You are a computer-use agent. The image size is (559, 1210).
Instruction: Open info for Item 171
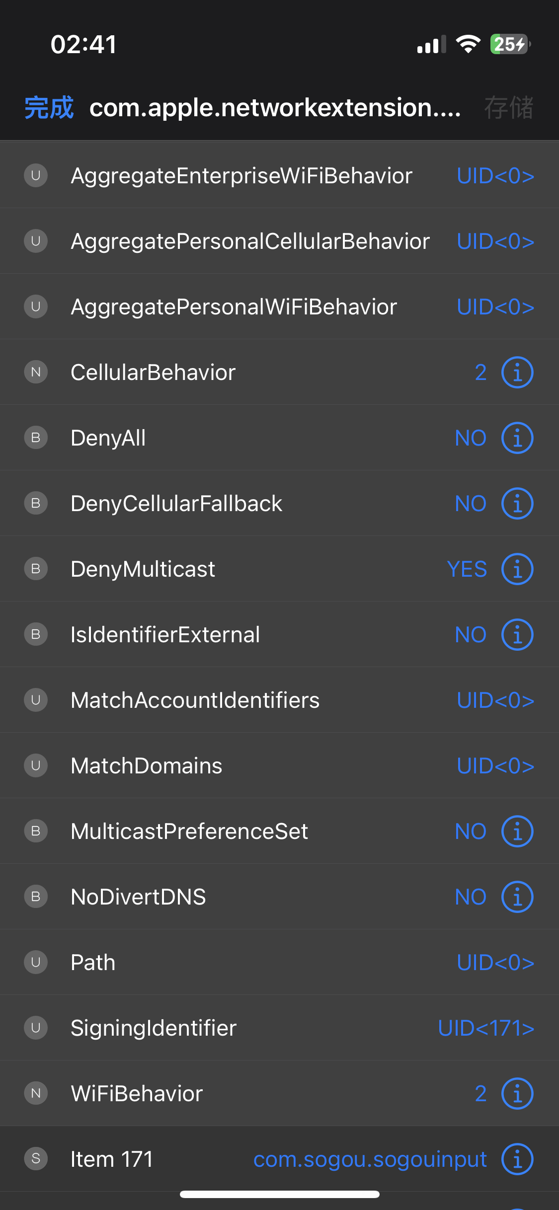[x=517, y=1159]
